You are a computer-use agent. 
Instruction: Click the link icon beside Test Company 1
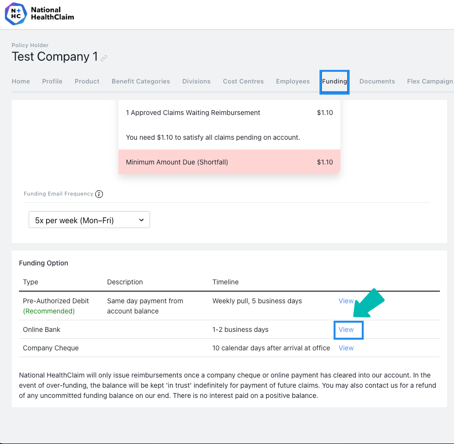pos(104,58)
